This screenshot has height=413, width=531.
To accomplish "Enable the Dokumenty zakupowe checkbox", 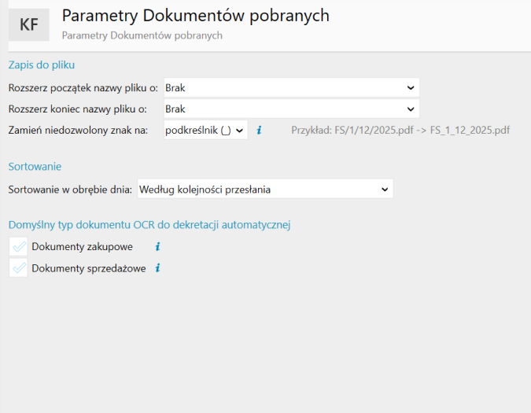I will point(18,247).
